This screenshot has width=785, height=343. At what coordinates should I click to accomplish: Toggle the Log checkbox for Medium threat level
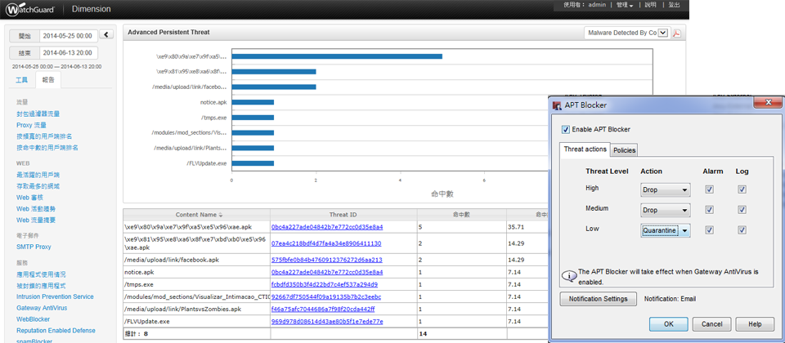pyautogui.click(x=742, y=210)
